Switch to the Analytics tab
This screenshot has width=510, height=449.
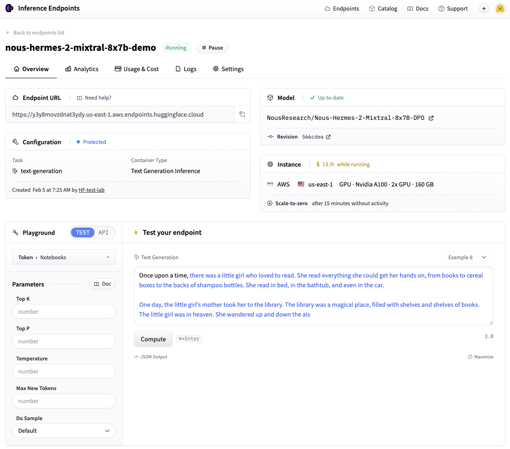86,69
